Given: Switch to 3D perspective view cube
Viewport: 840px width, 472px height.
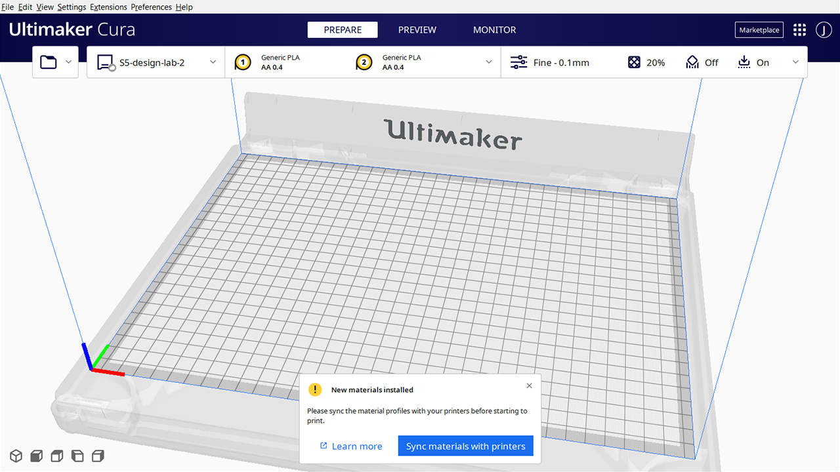Looking at the screenshot, I should (x=16, y=456).
